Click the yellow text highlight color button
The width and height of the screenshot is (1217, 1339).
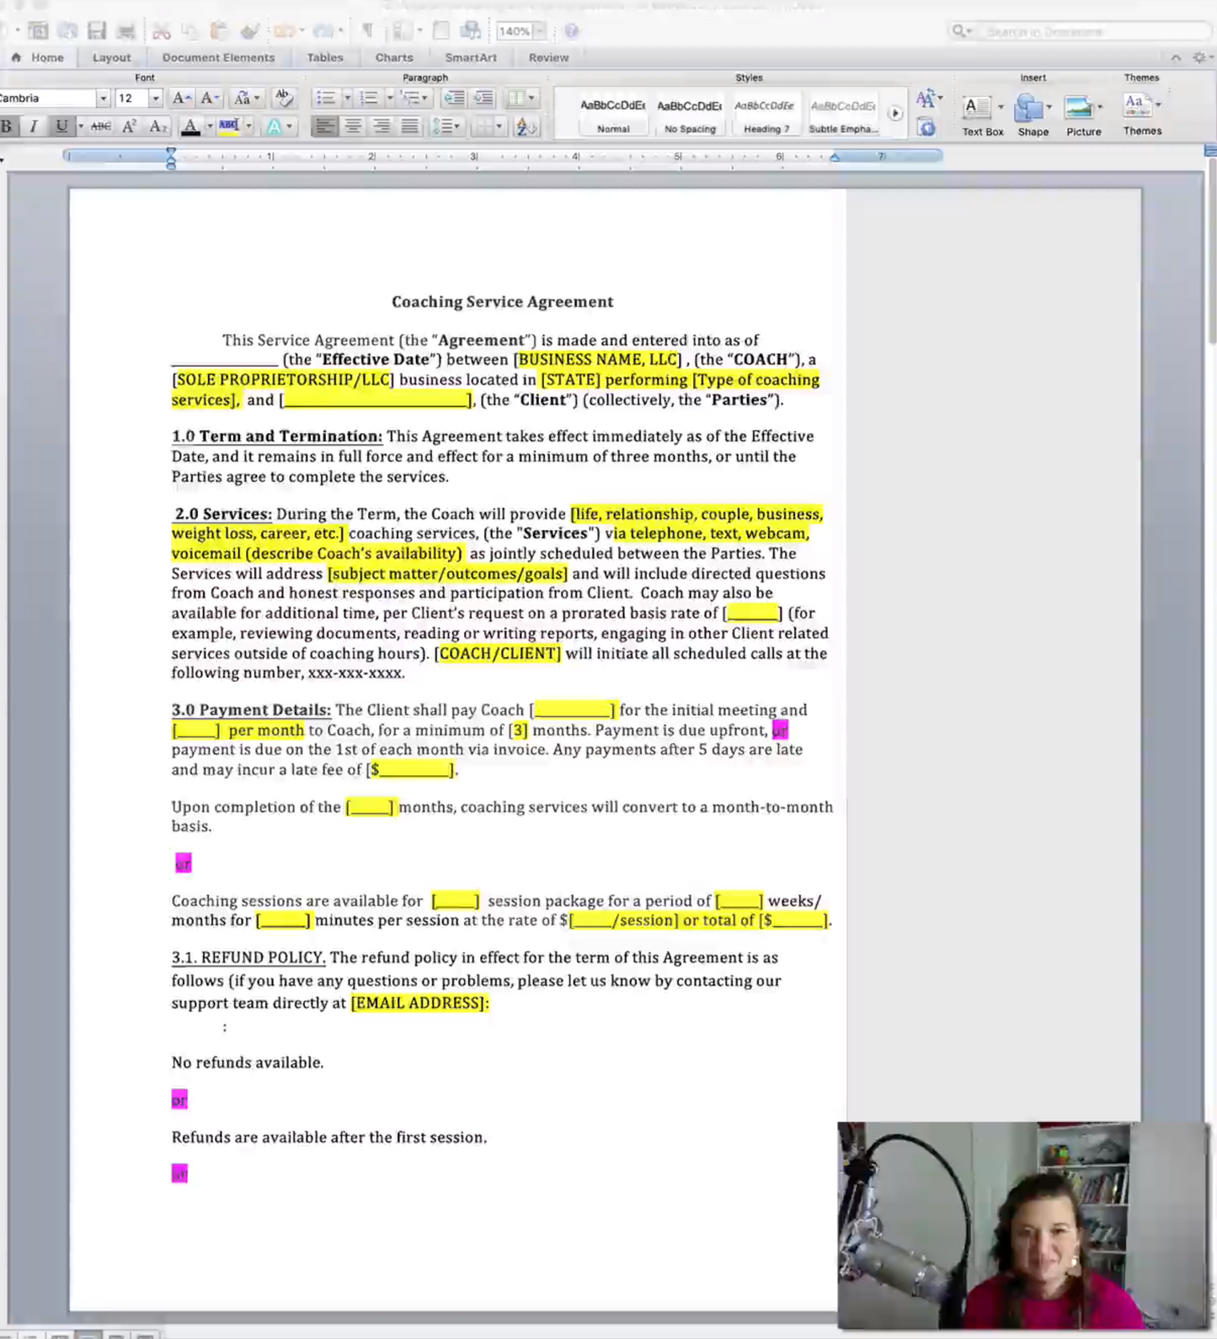pos(228,126)
